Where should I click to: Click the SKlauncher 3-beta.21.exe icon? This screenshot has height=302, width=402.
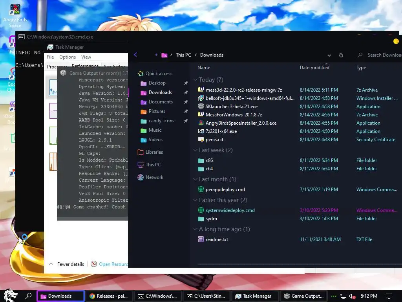(x=201, y=106)
